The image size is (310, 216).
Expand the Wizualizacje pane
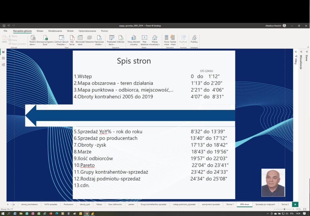tap(301, 52)
